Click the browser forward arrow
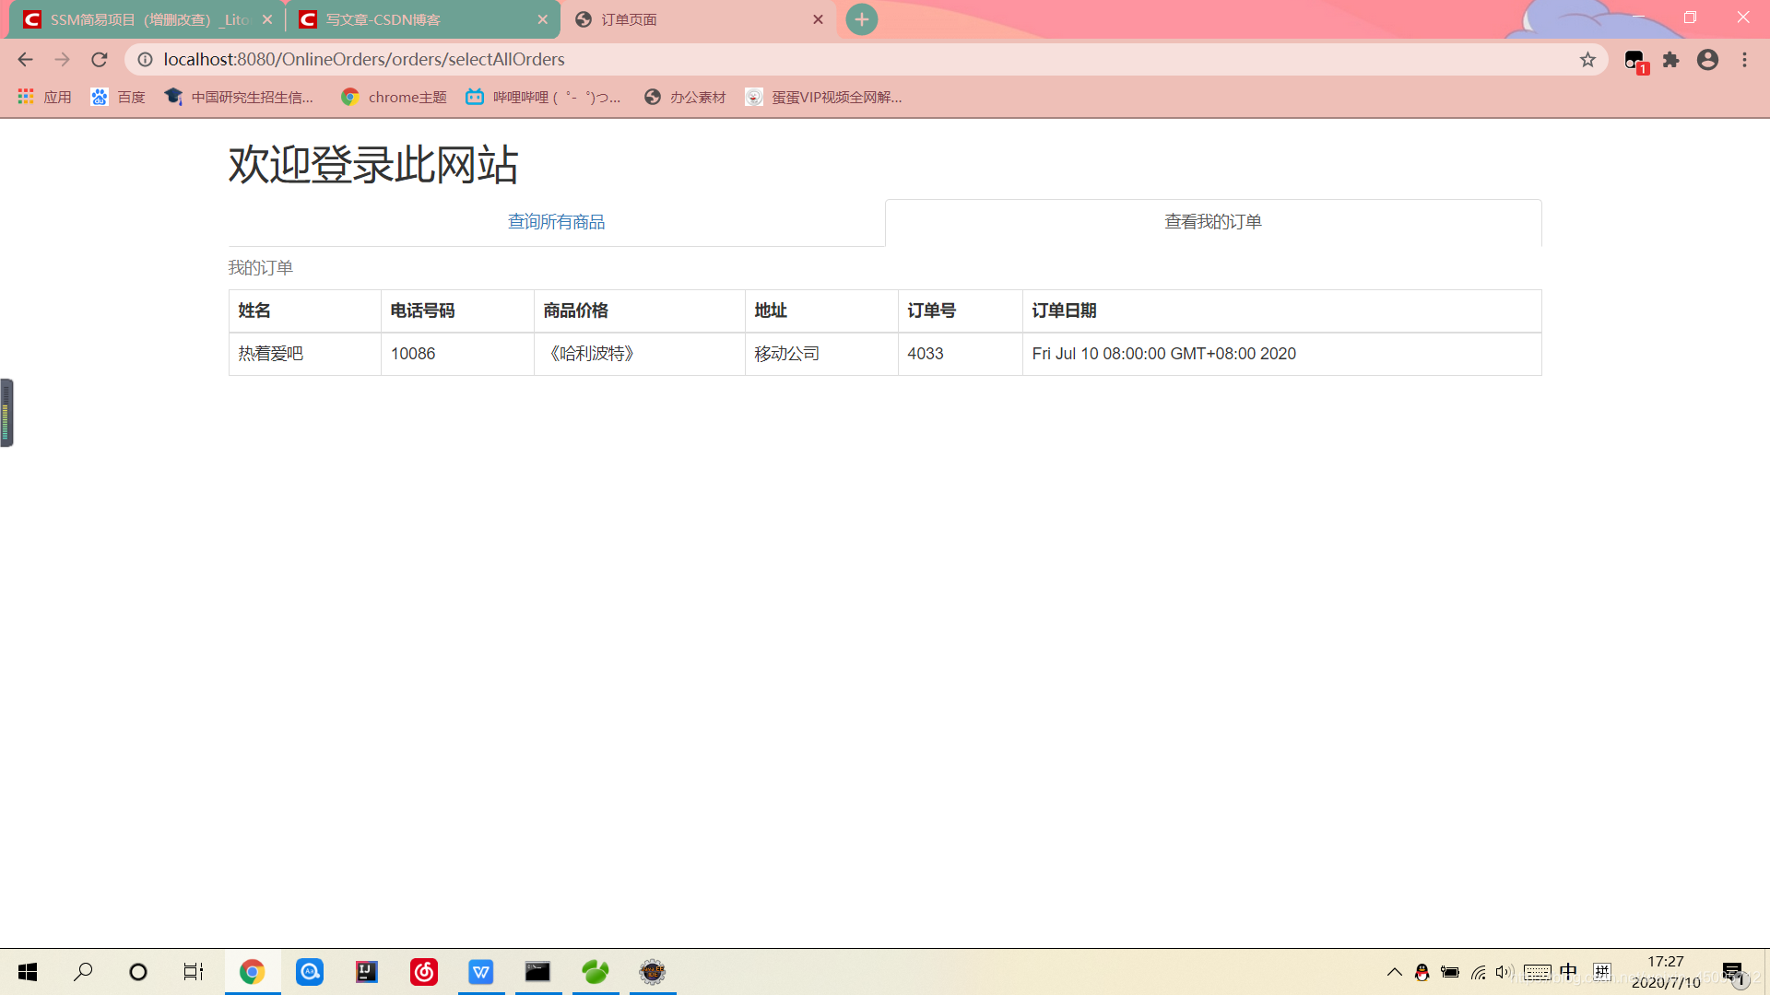The image size is (1770, 995). click(x=62, y=60)
